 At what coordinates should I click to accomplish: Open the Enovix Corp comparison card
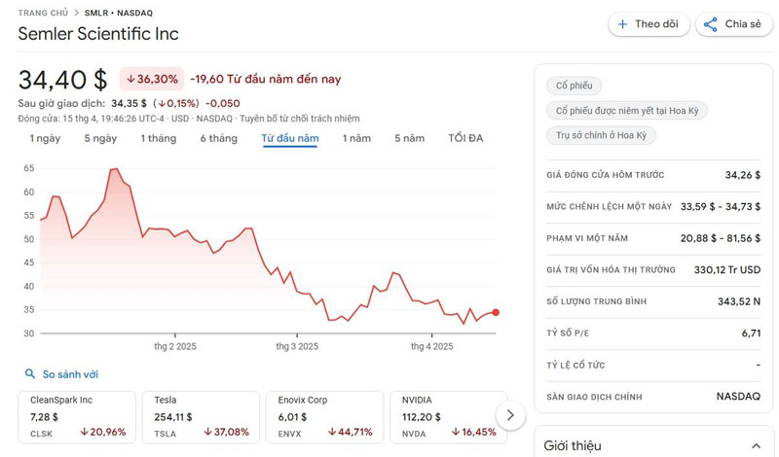(325, 417)
